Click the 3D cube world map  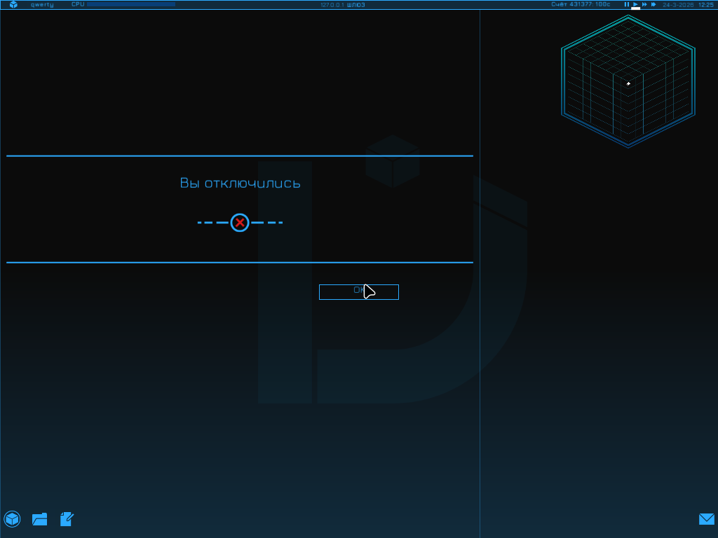(x=628, y=81)
